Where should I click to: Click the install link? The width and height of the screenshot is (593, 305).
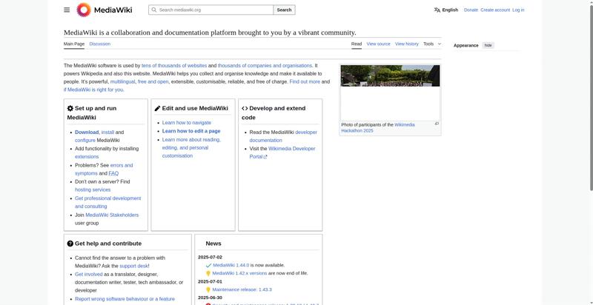click(107, 133)
